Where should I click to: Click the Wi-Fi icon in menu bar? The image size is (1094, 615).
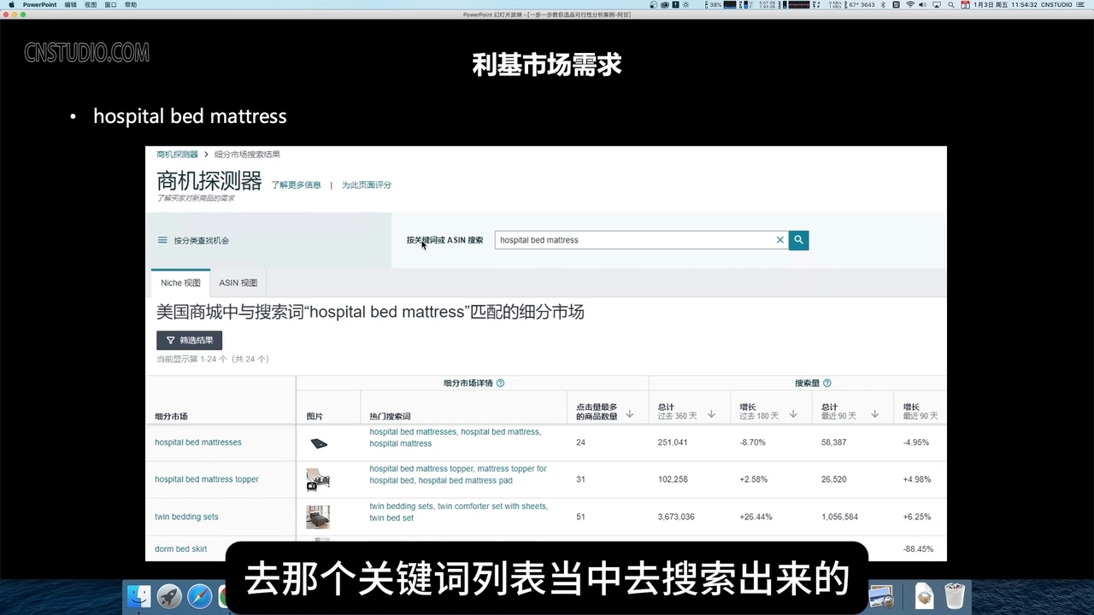911,4
